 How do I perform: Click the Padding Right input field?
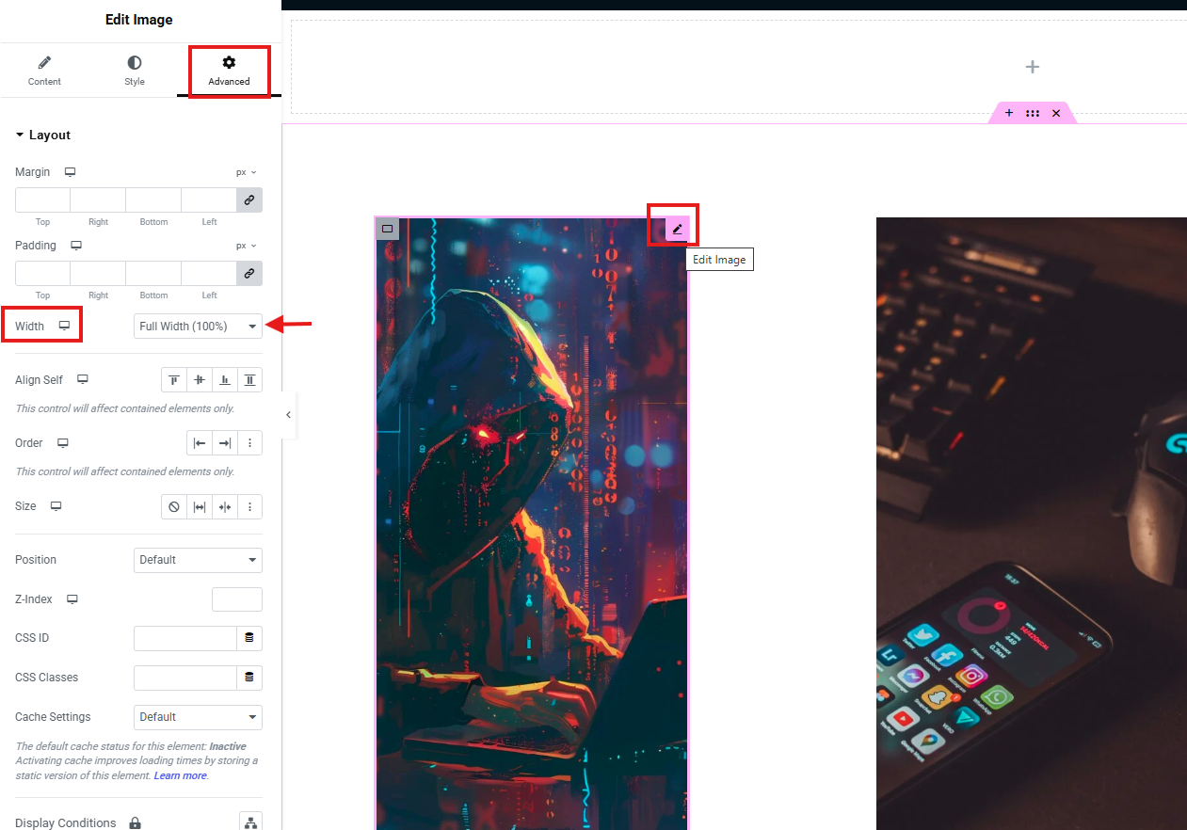pos(98,273)
